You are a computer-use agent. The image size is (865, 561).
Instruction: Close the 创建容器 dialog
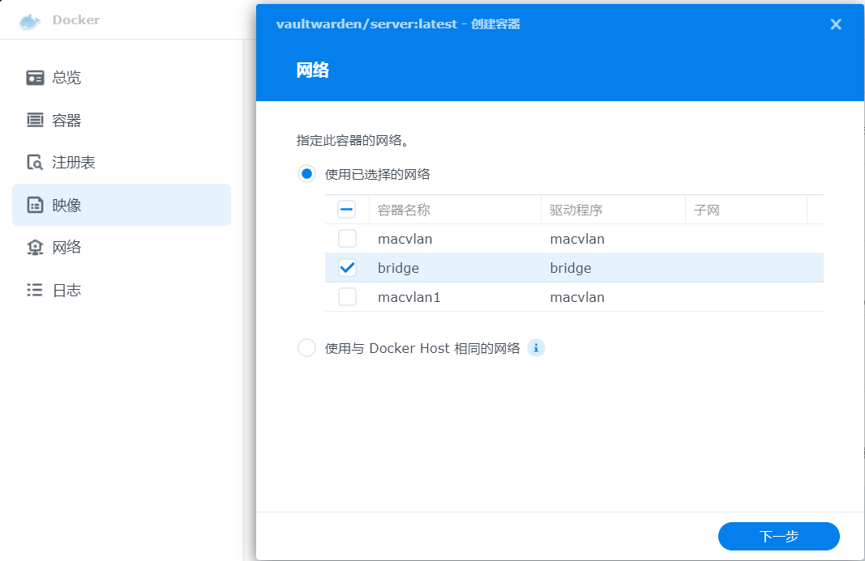[x=836, y=24]
